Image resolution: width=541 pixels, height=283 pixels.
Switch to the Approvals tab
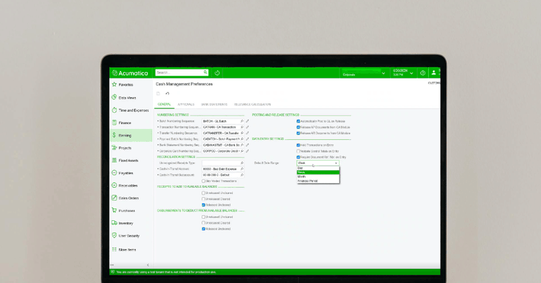tap(186, 105)
